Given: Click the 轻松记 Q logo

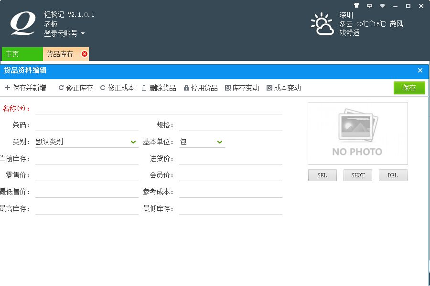Looking at the screenshot, I should tap(23, 23).
